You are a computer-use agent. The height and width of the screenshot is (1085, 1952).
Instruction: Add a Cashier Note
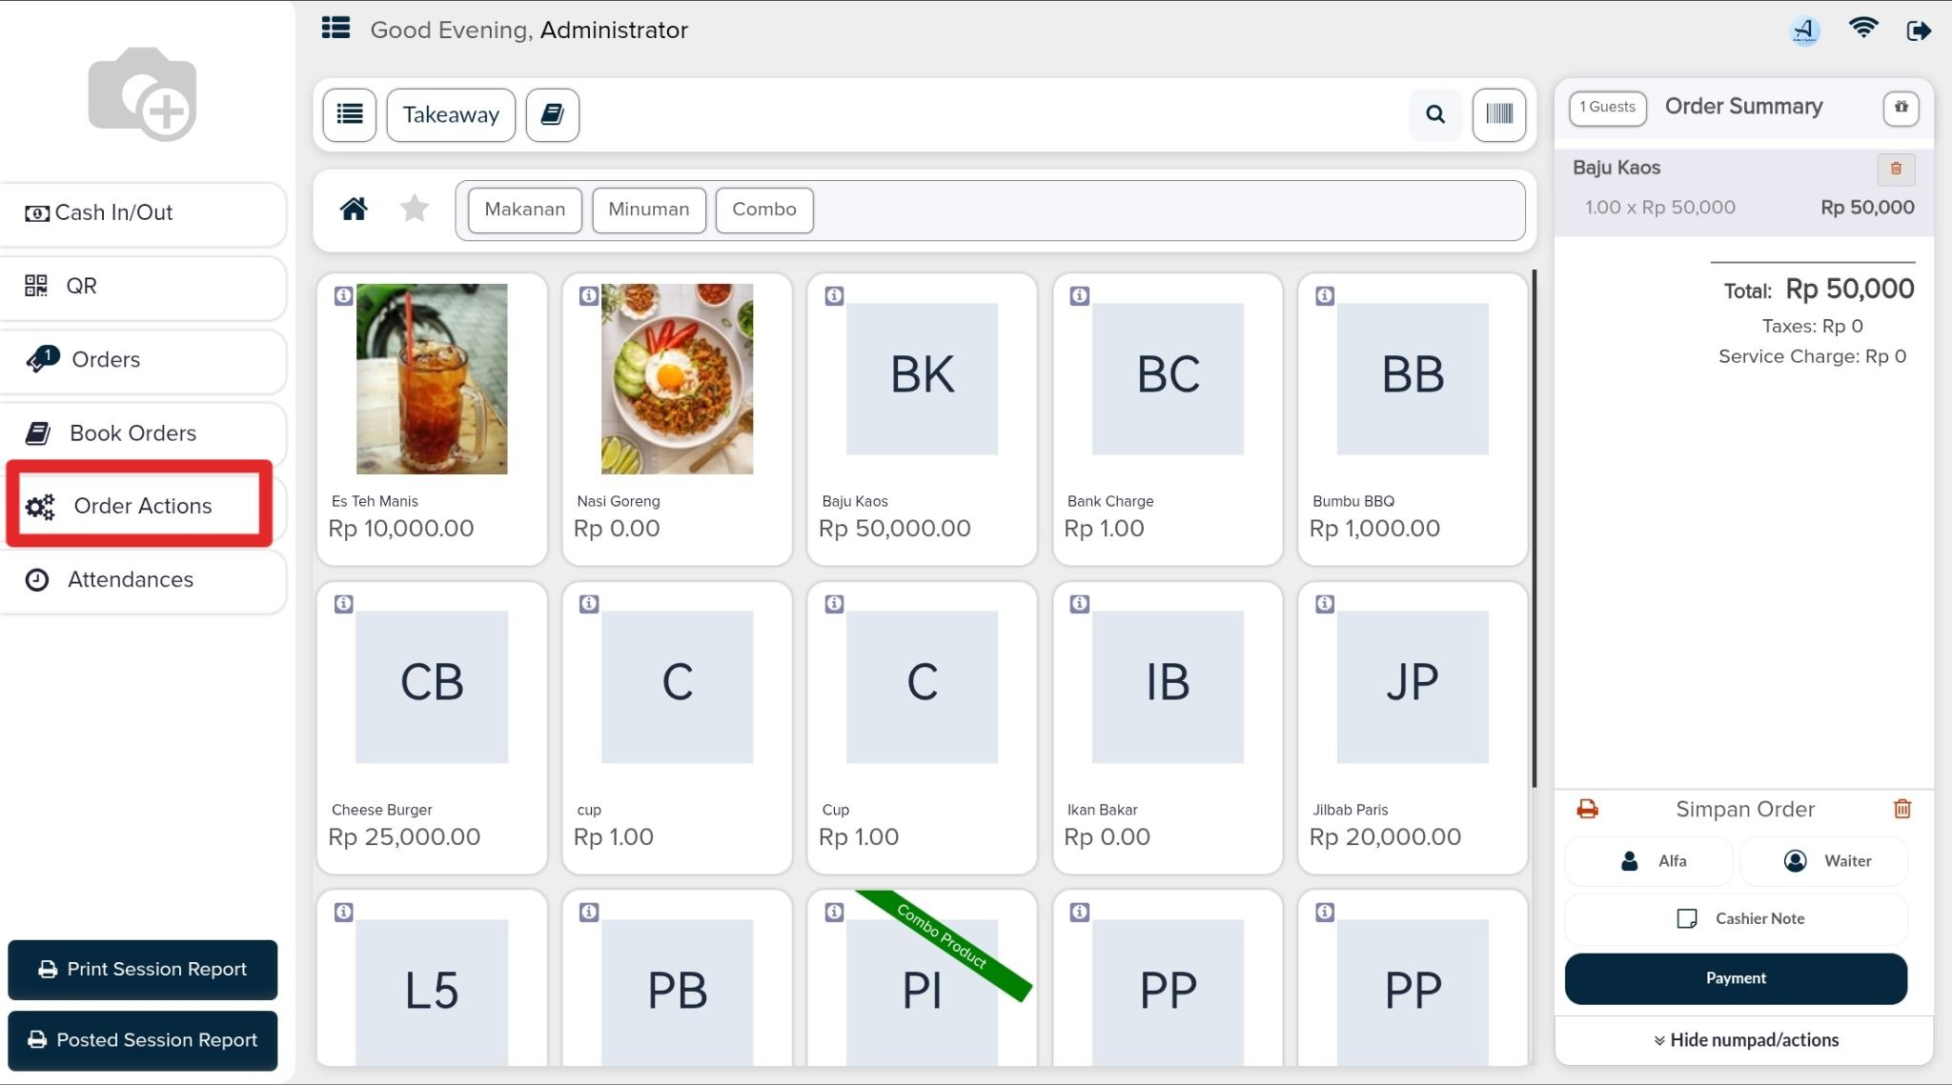(1736, 919)
